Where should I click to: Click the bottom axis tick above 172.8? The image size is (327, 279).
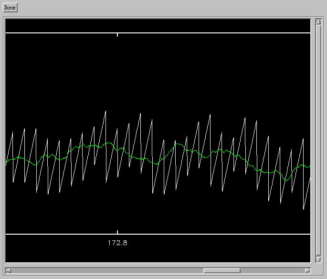117,233
